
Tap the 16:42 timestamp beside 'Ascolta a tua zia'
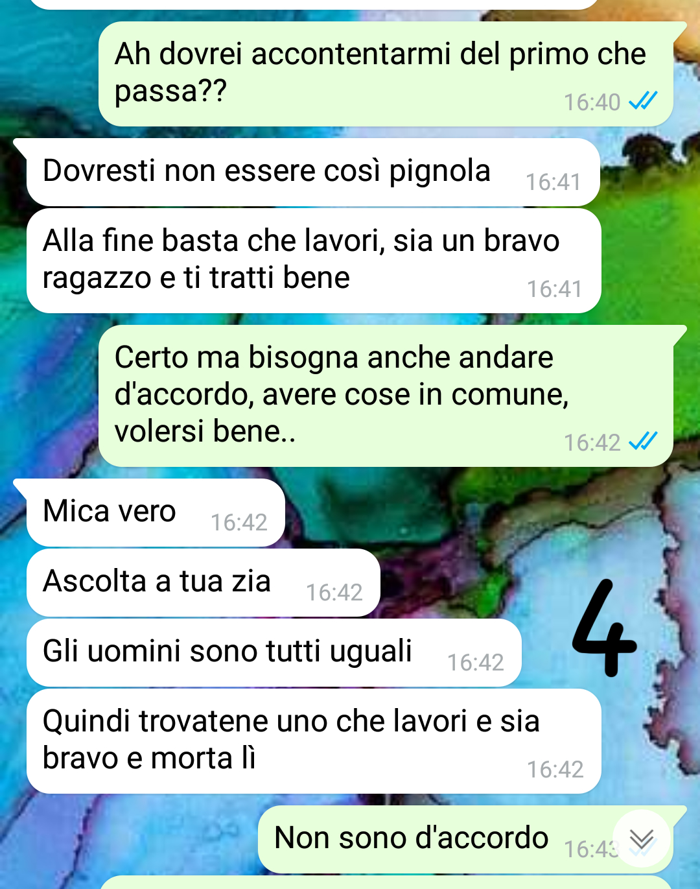pos(334,593)
